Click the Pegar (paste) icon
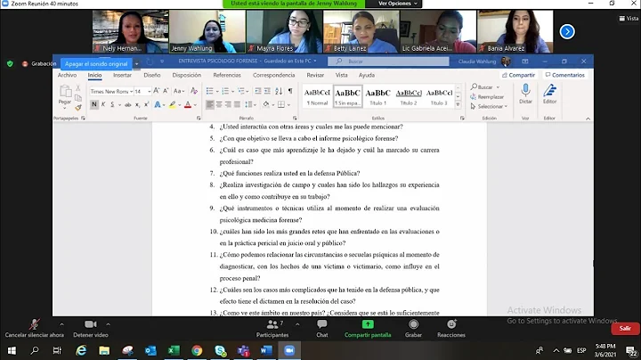 (x=65, y=91)
